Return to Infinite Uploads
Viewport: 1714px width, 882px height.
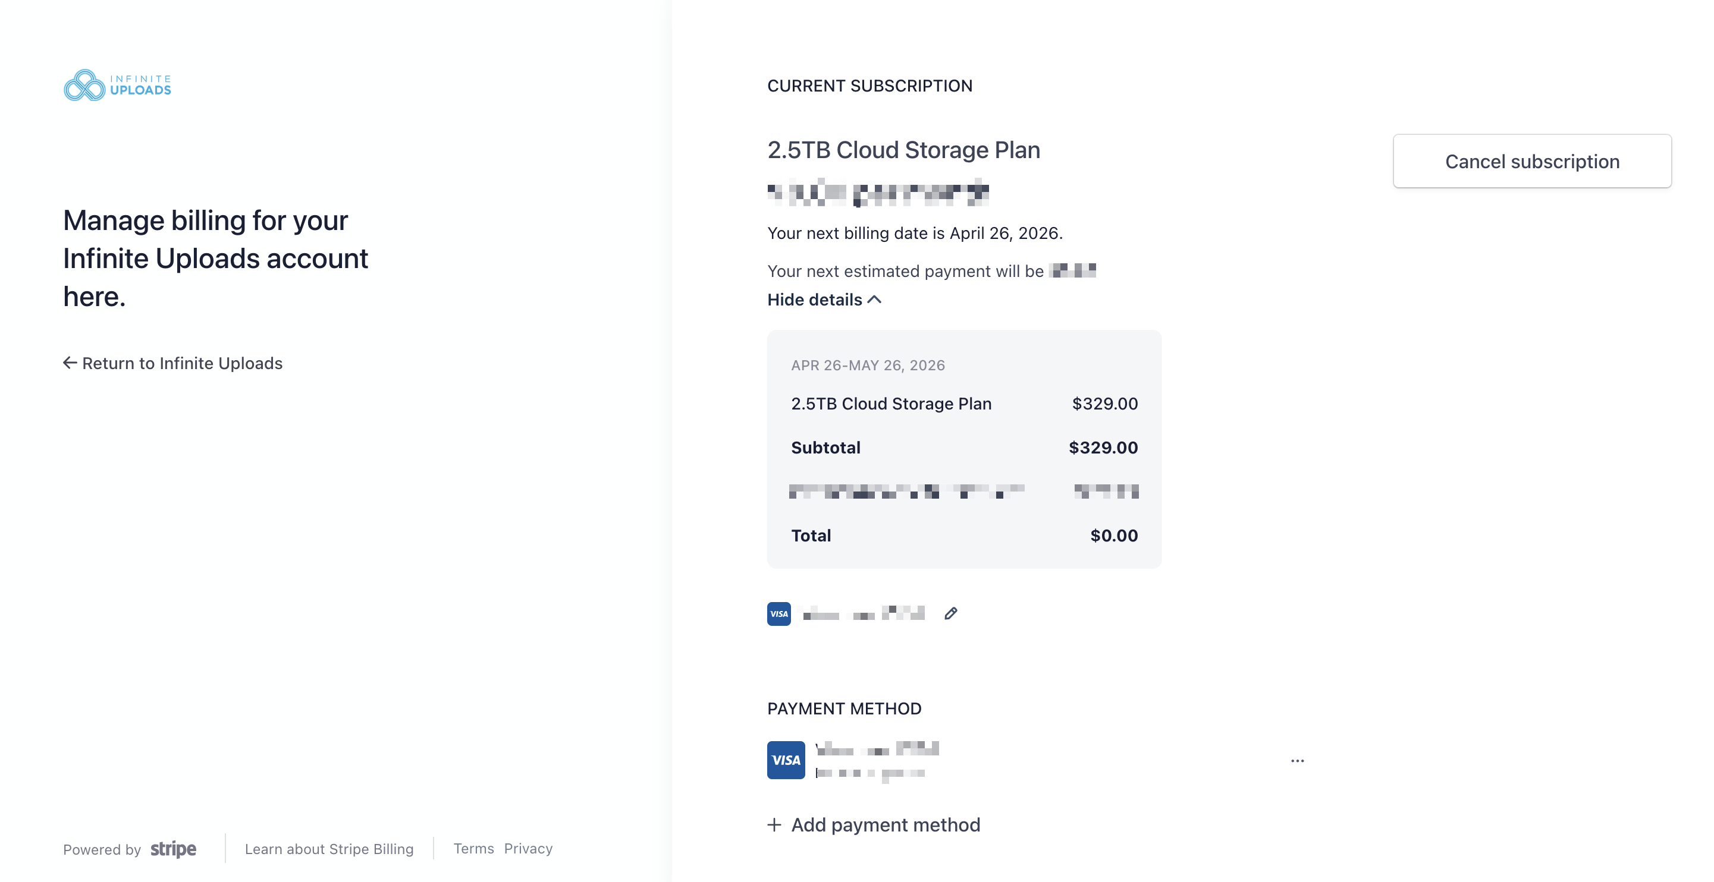[x=181, y=363]
